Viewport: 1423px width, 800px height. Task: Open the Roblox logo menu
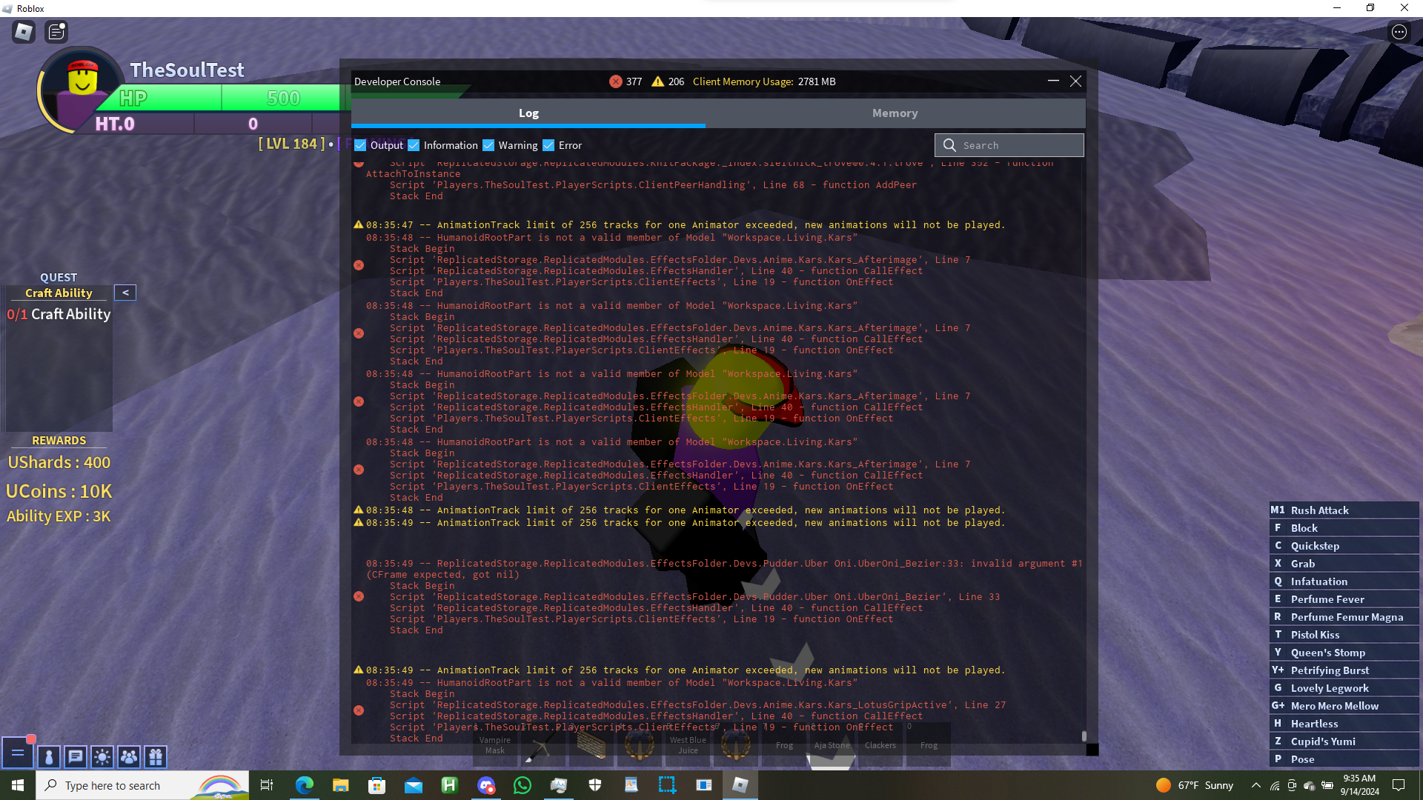[24, 32]
